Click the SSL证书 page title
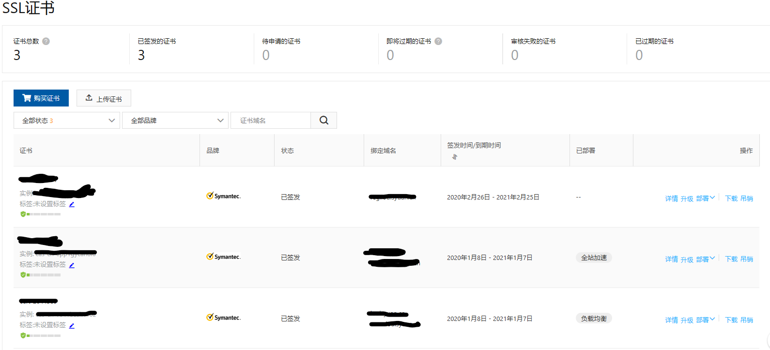Screen dimensions: 770x350 [x=28, y=8]
